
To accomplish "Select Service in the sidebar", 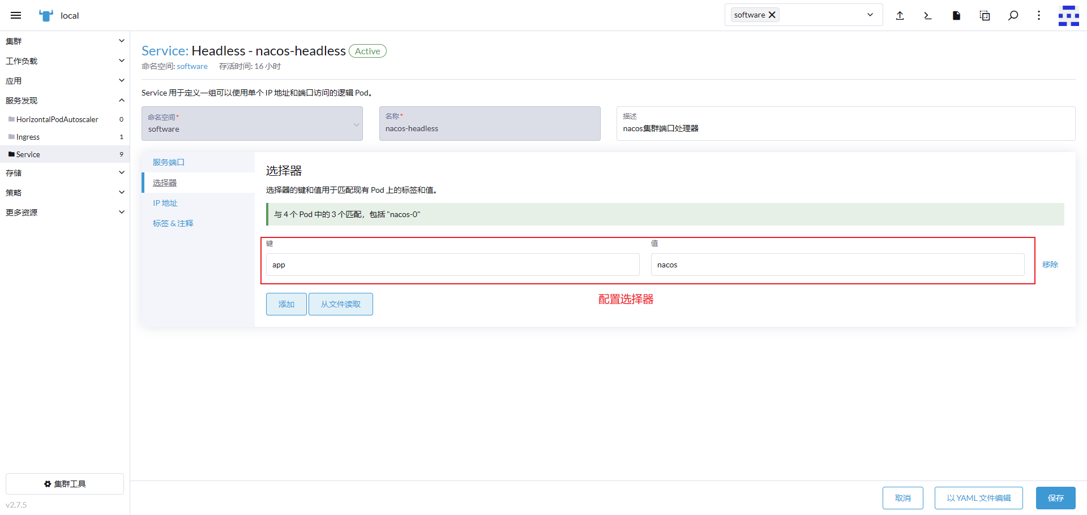I will click(65, 154).
